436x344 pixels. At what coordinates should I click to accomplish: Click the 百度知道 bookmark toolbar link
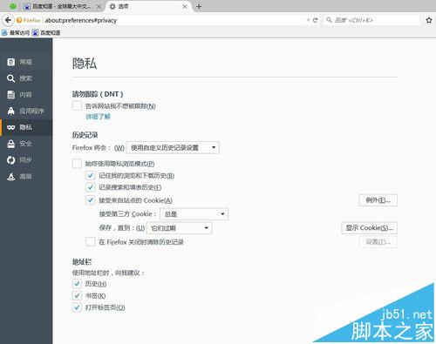point(46,32)
